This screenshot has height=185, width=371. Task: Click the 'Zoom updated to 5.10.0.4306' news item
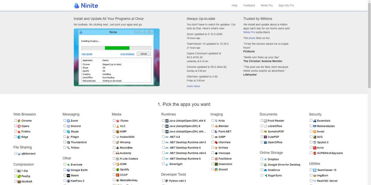click(x=205, y=34)
